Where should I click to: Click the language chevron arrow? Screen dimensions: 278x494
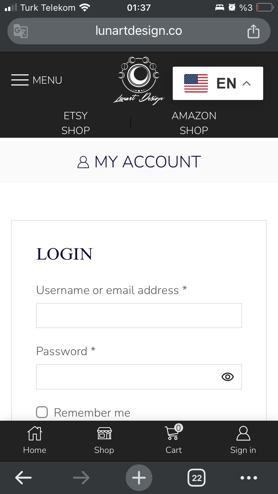(x=246, y=83)
